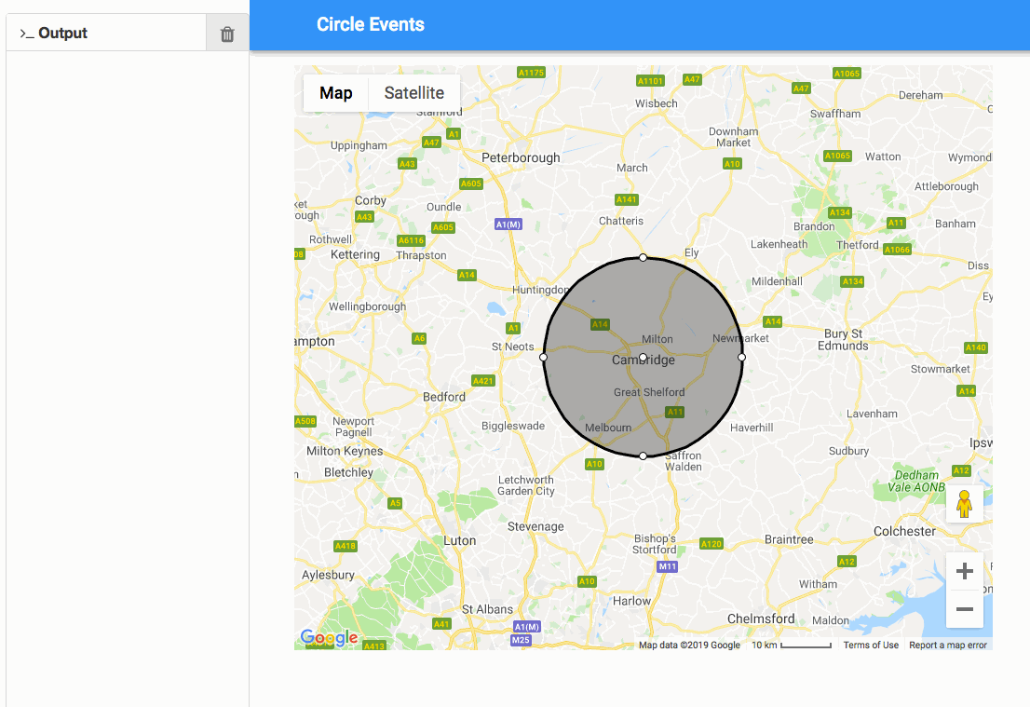Viewport: 1030px width, 707px height.
Task: Open the Terms of Use link
Action: tap(871, 646)
